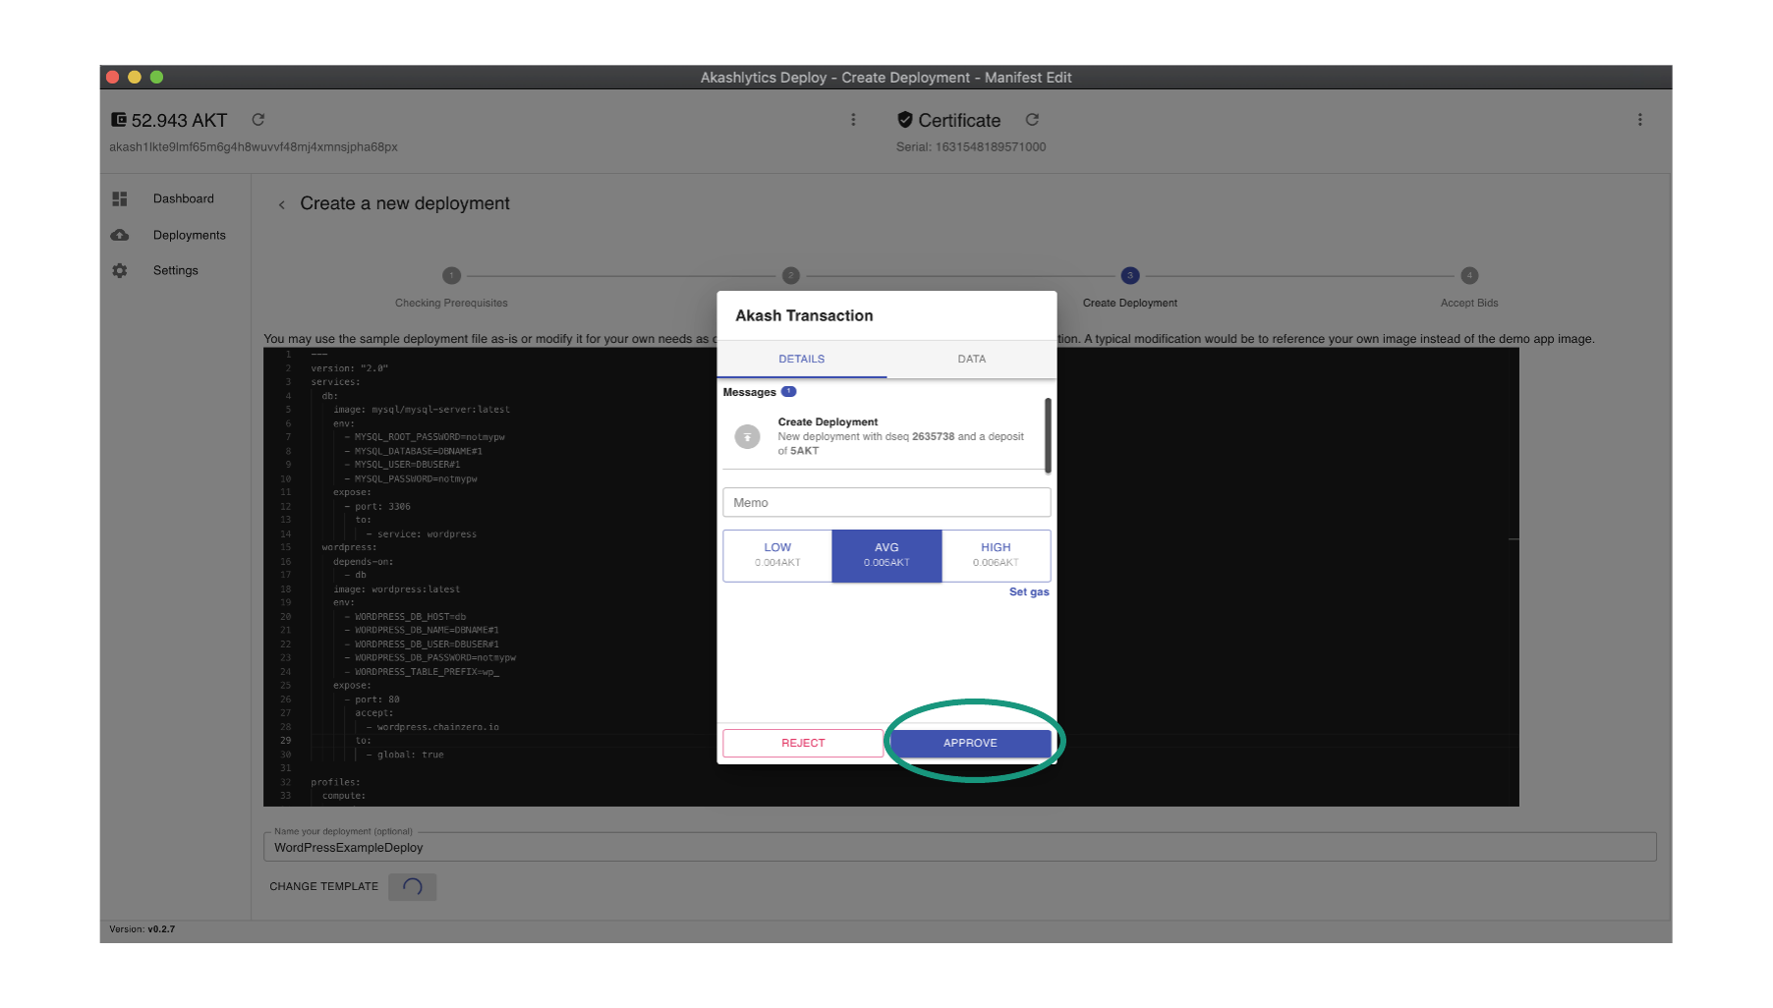Open Deployments from the sidebar

[190, 235]
